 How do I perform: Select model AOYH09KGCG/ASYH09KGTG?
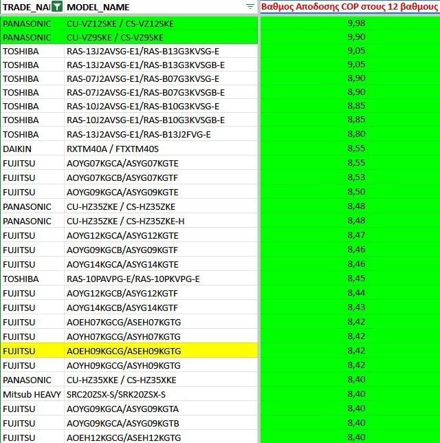(x=124, y=365)
